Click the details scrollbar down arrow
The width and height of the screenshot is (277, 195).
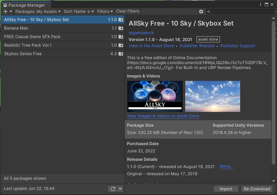(x=273, y=181)
